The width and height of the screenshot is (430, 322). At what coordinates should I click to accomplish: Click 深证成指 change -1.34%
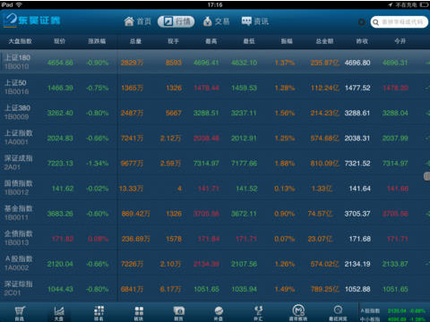(x=98, y=164)
